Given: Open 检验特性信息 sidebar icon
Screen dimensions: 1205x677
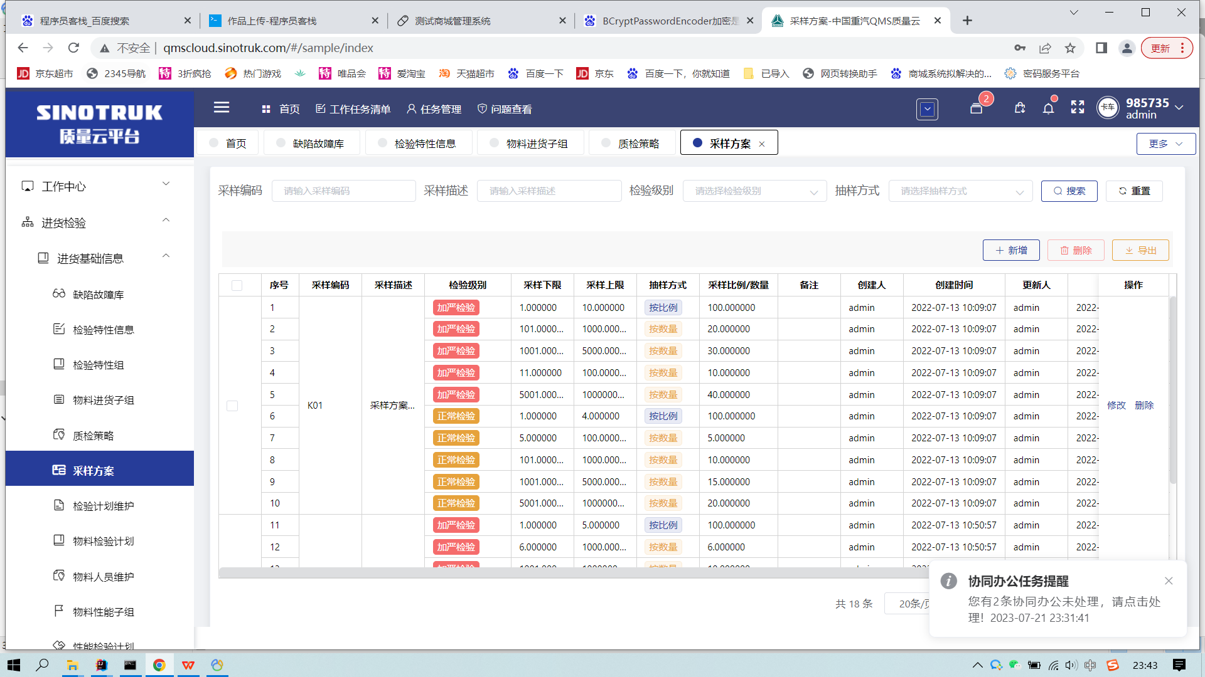Looking at the screenshot, I should [x=59, y=329].
